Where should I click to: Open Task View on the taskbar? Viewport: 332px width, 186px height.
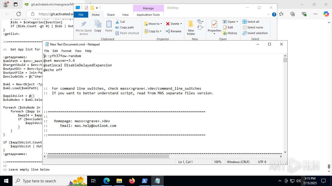click(x=93, y=181)
